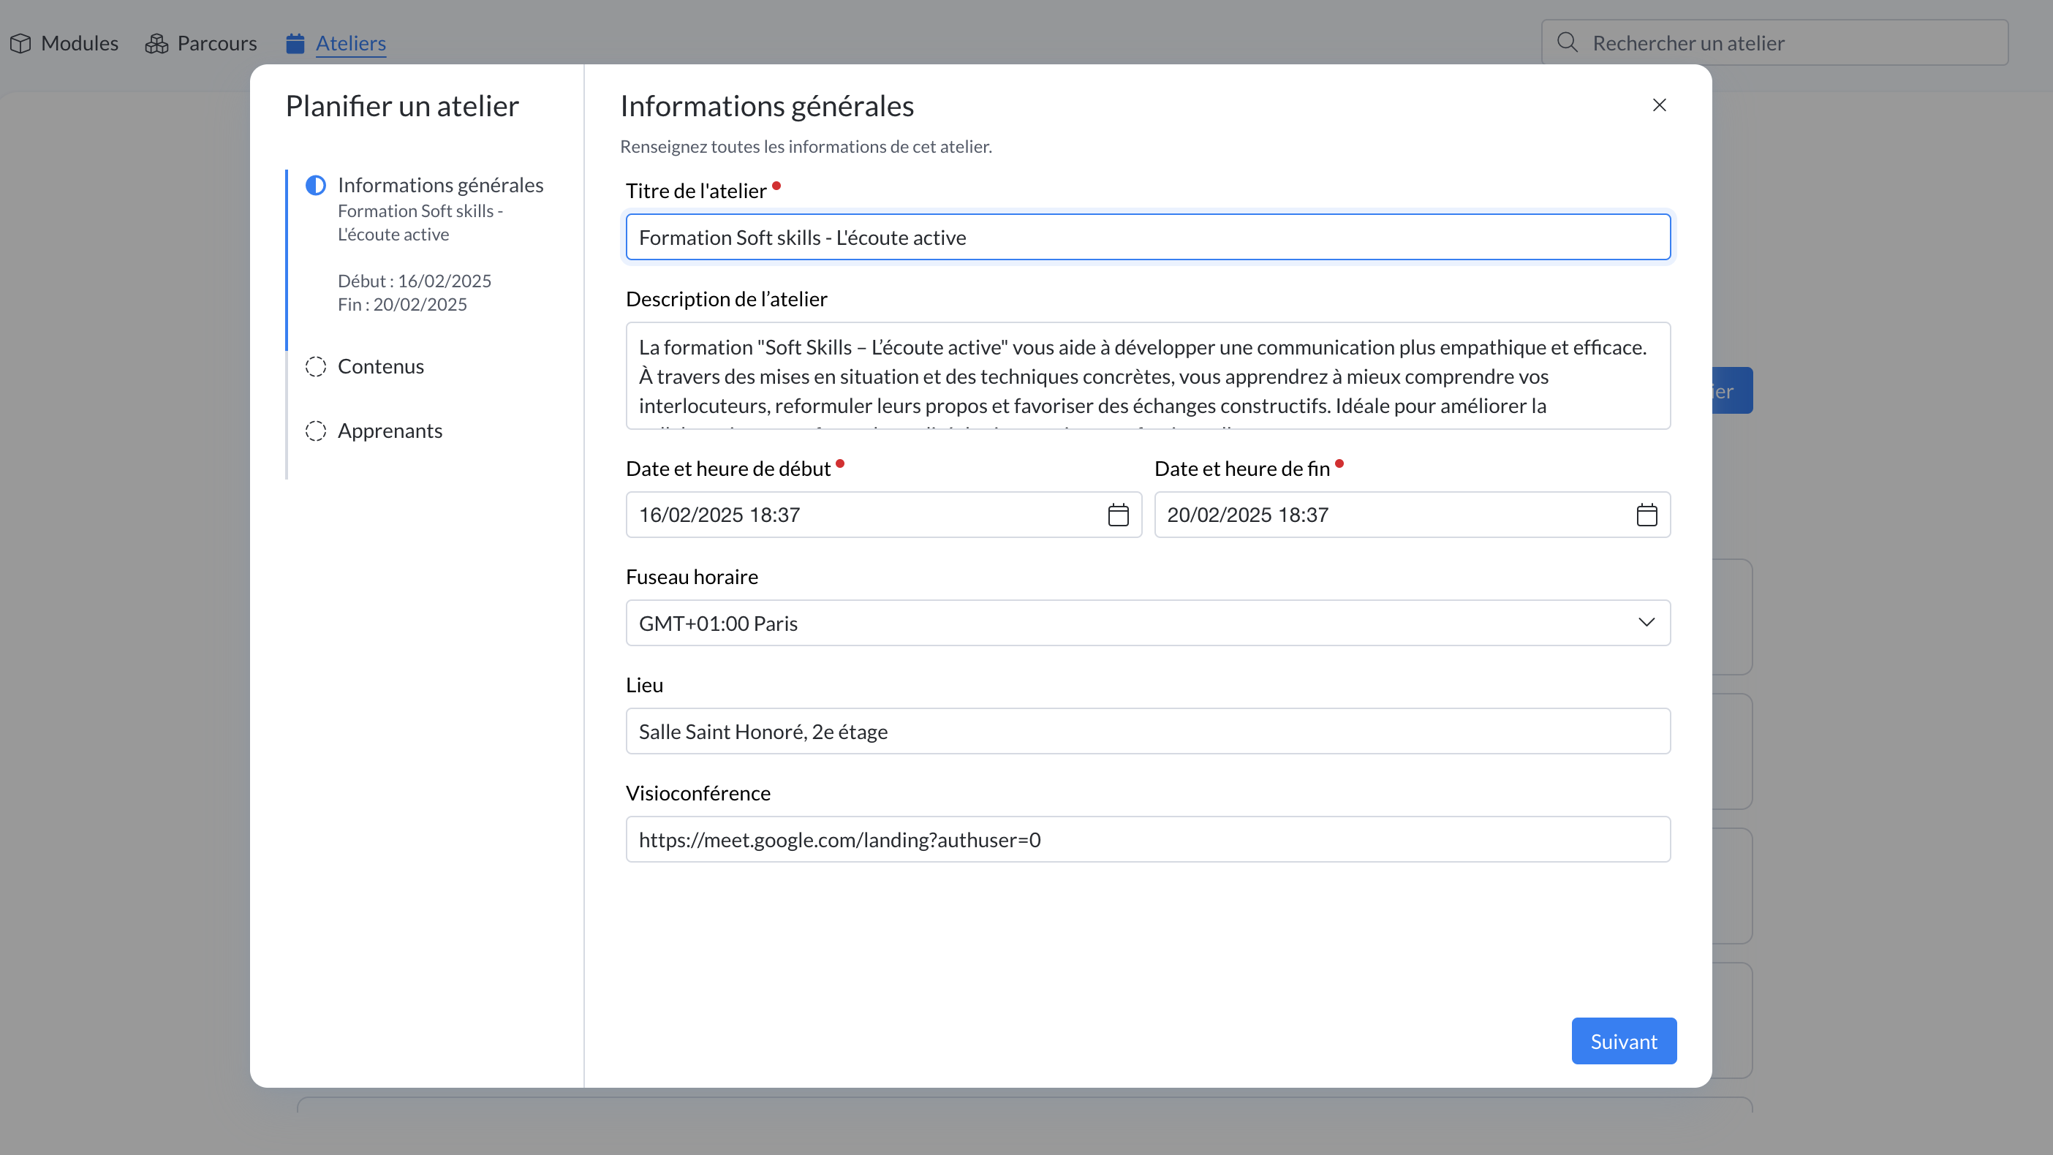Open the end date calendar picker icon

pyautogui.click(x=1646, y=515)
